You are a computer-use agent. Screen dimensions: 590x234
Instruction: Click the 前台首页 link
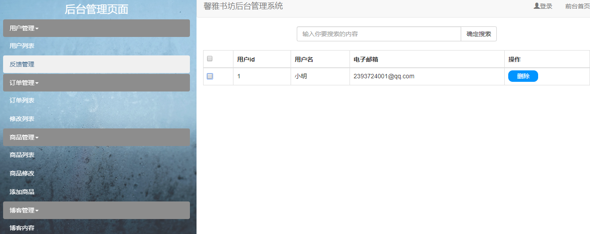click(578, 6)
